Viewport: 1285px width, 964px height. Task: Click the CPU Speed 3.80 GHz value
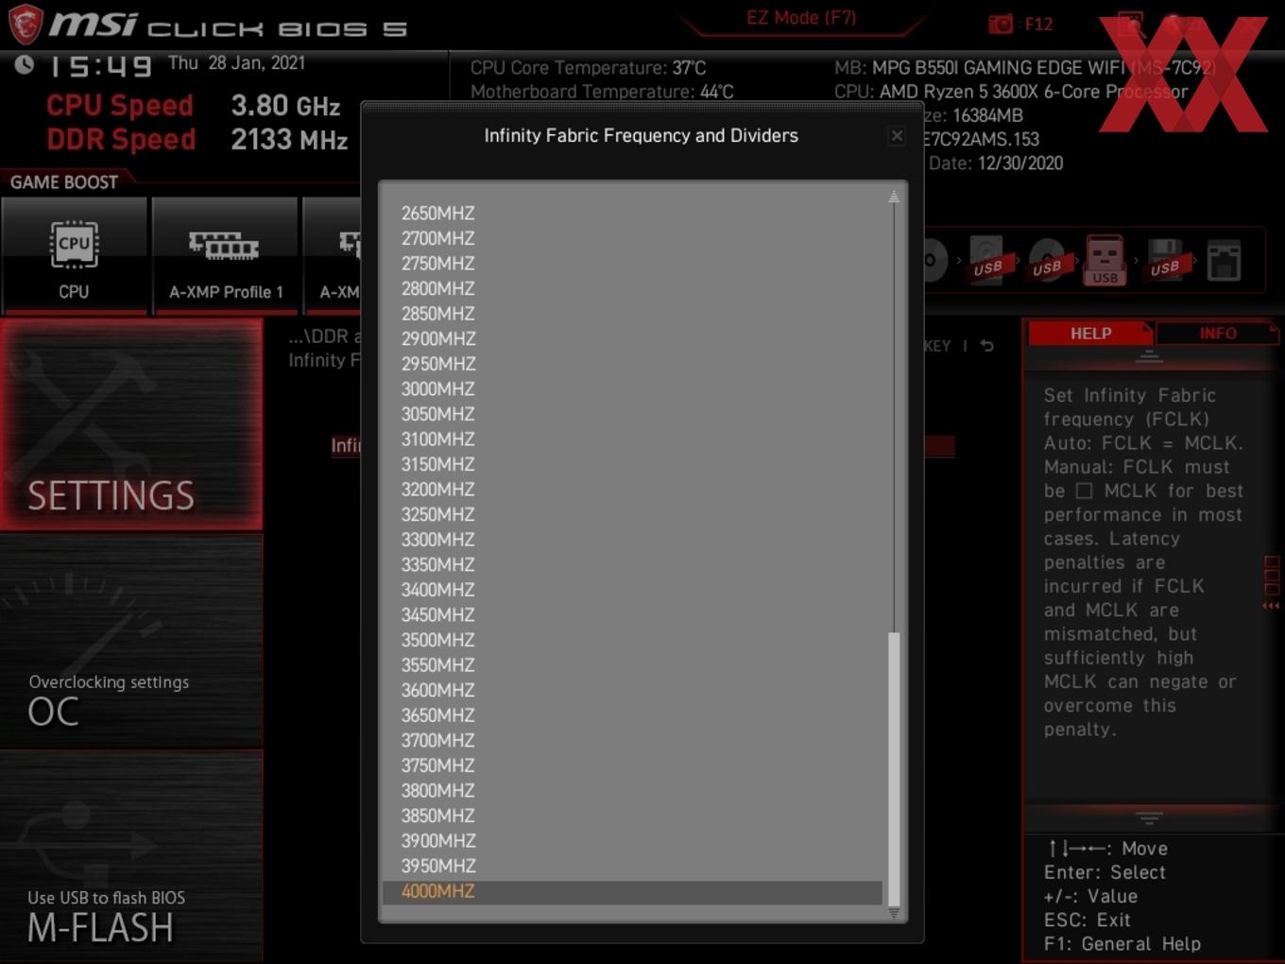pyautogui.click(x=285, y=105)
